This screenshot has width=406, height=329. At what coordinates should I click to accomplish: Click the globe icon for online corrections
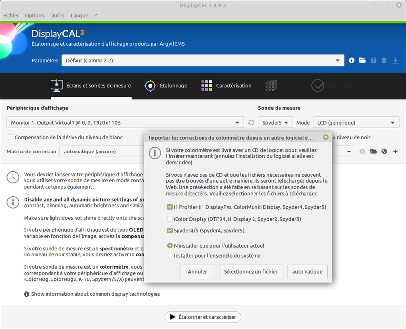click(384, 152)
